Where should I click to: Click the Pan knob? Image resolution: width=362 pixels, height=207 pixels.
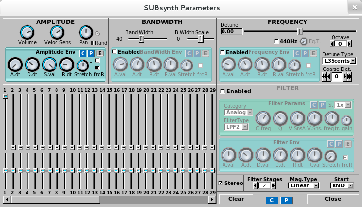point(86,33)
